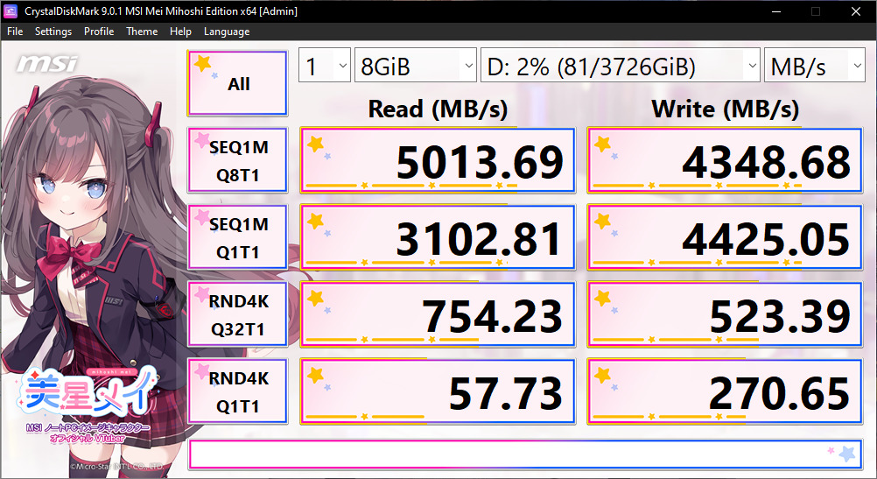This screenshot has width=877, height=479.
Task: Start the SEQ1M Q8T1 test
Action: (x=238, y=160)
